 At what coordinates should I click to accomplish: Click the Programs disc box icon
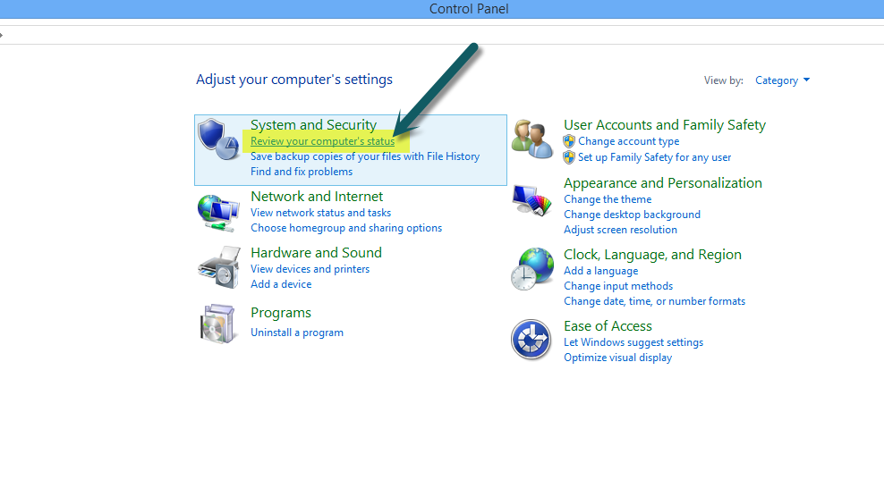pos(217,324)
